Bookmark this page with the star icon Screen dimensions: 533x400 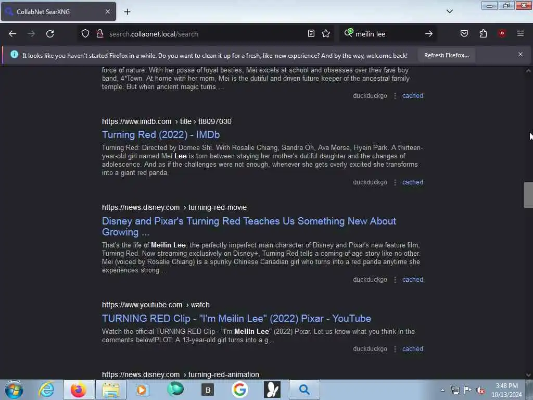pos(326,33)
